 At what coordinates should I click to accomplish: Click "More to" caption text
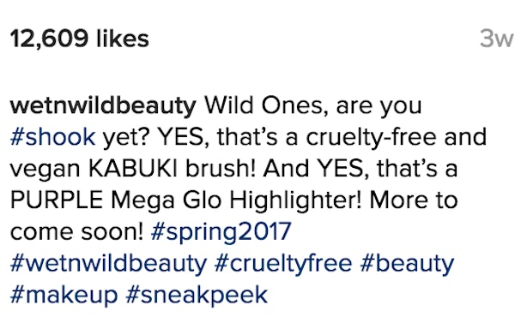pyautogui.click(x=414, y=200)
